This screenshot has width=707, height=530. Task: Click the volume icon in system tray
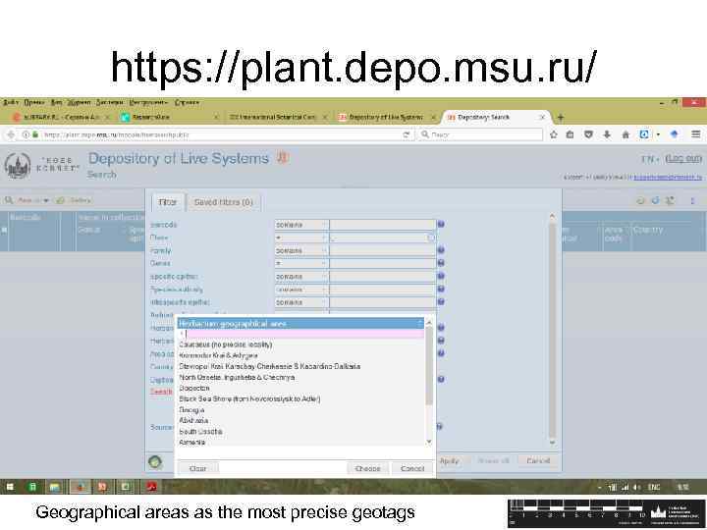click(637, 487)
